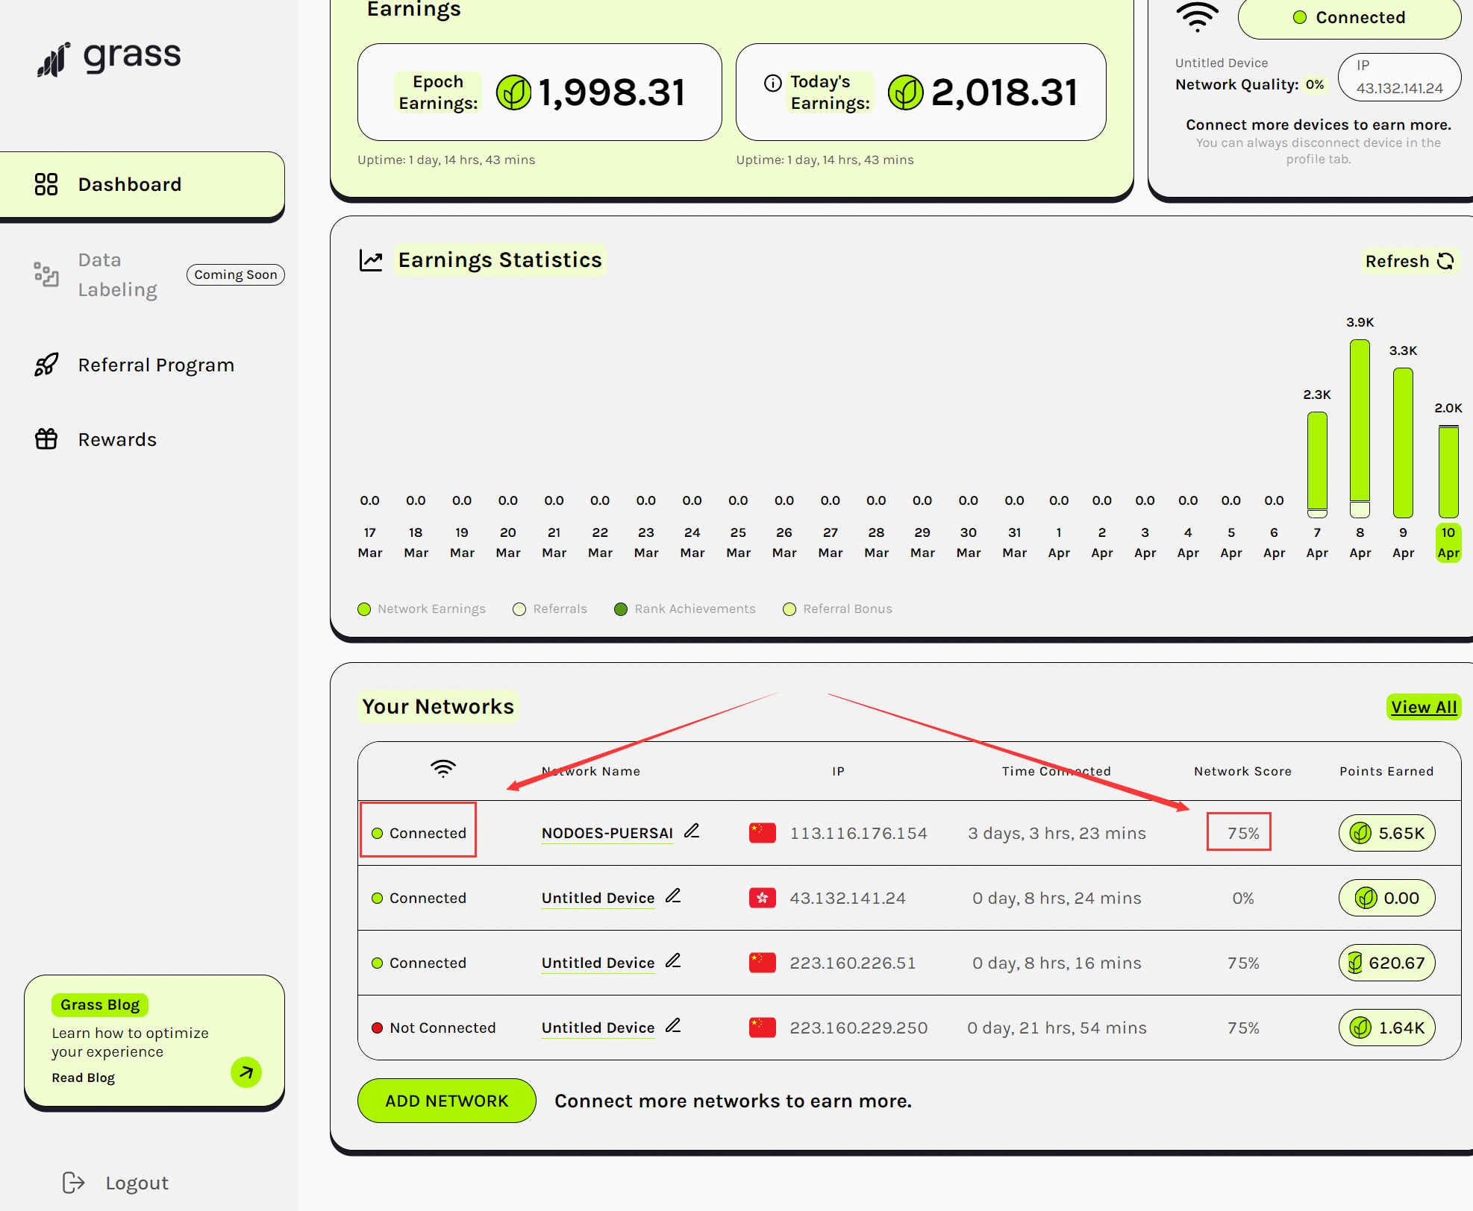Click Today's Earnings leaf coin icon
This screenshot has width=1473, height=1211.
pyautogui.click(x=906, y=92)
